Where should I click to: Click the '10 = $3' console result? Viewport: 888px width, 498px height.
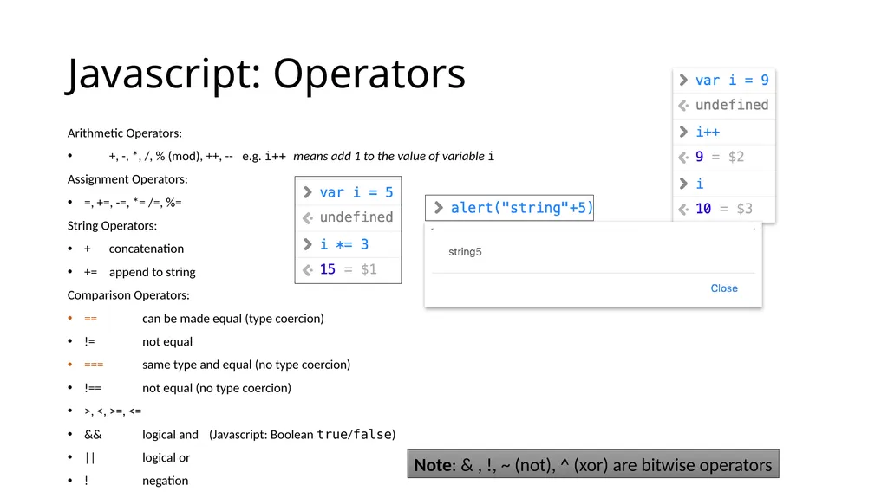tap(724, 209)
